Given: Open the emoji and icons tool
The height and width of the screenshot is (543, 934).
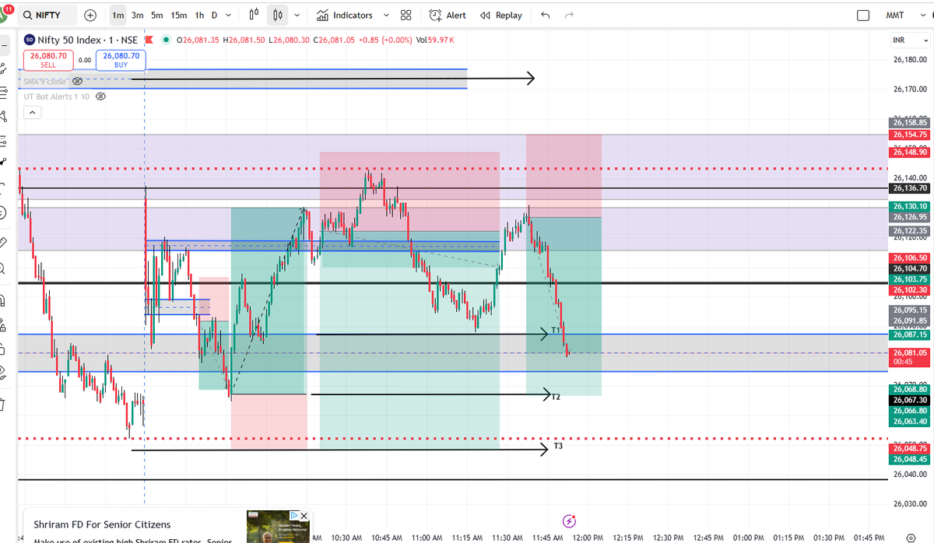Looking at the screenshot, I should 4,212.
